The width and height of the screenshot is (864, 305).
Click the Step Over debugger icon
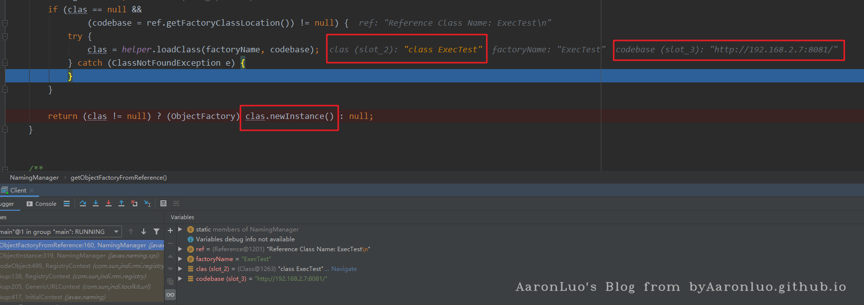[83, 203]
